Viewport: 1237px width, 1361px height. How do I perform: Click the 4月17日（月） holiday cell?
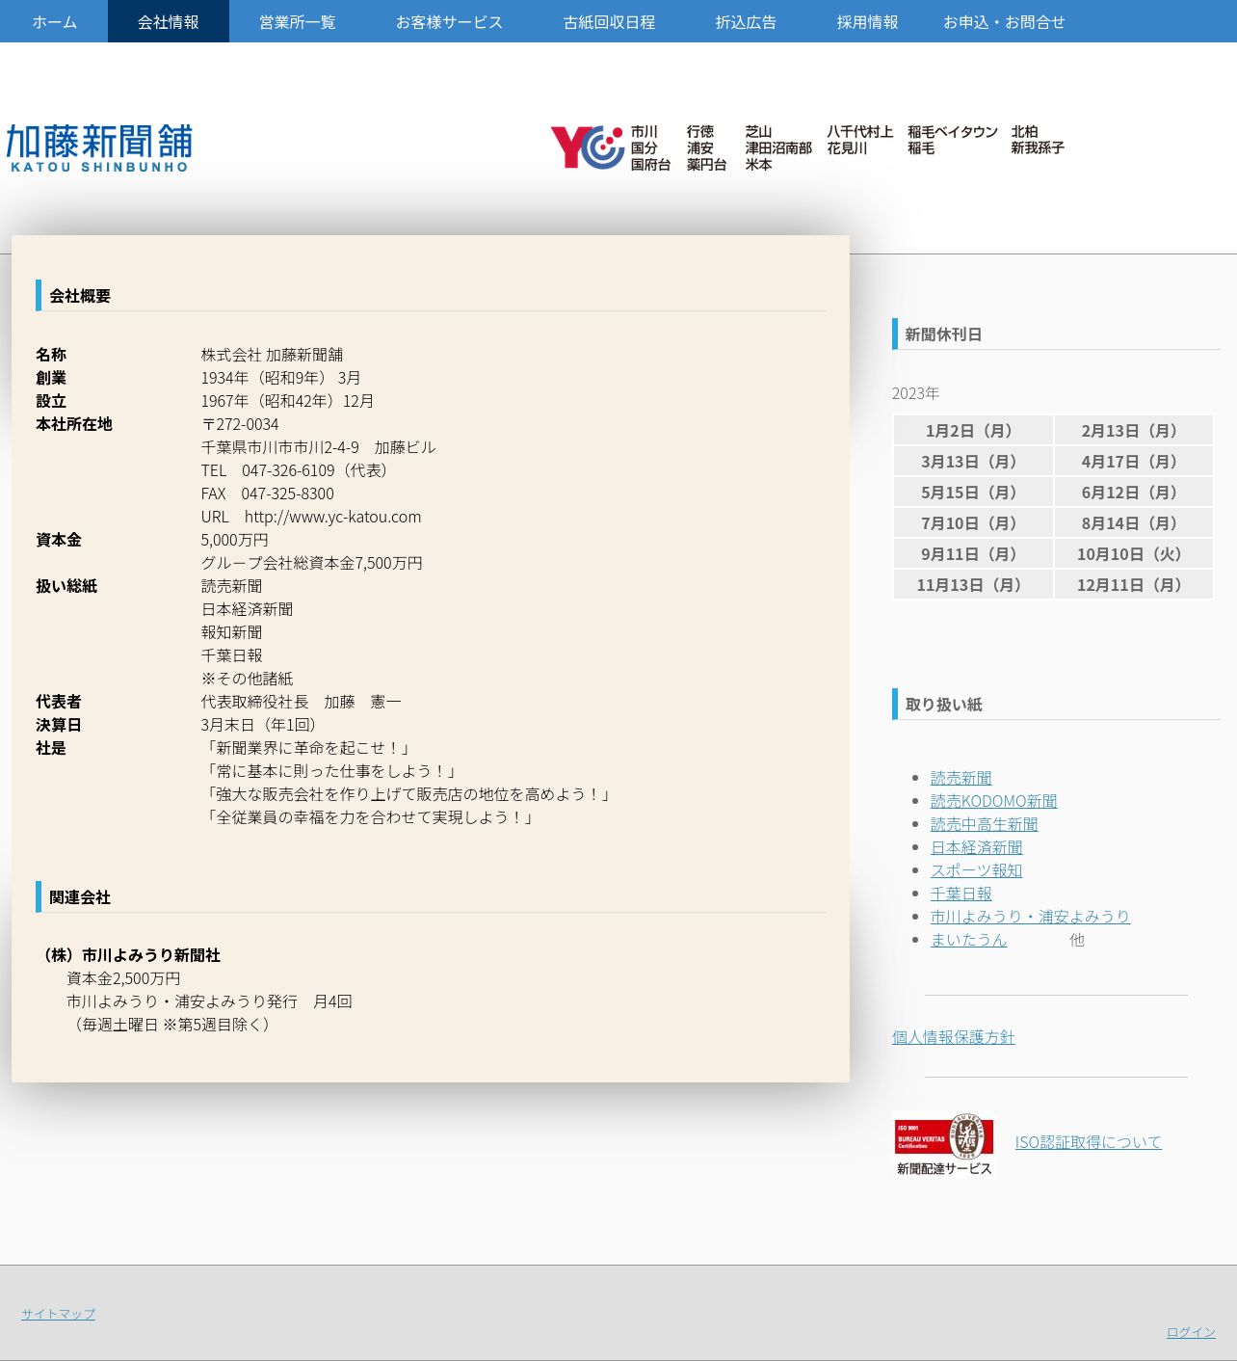[1133, 462]
